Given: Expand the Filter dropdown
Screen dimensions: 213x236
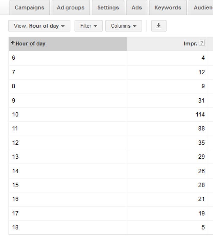Looking at the screenshot, I should click(x=89, y=26).
